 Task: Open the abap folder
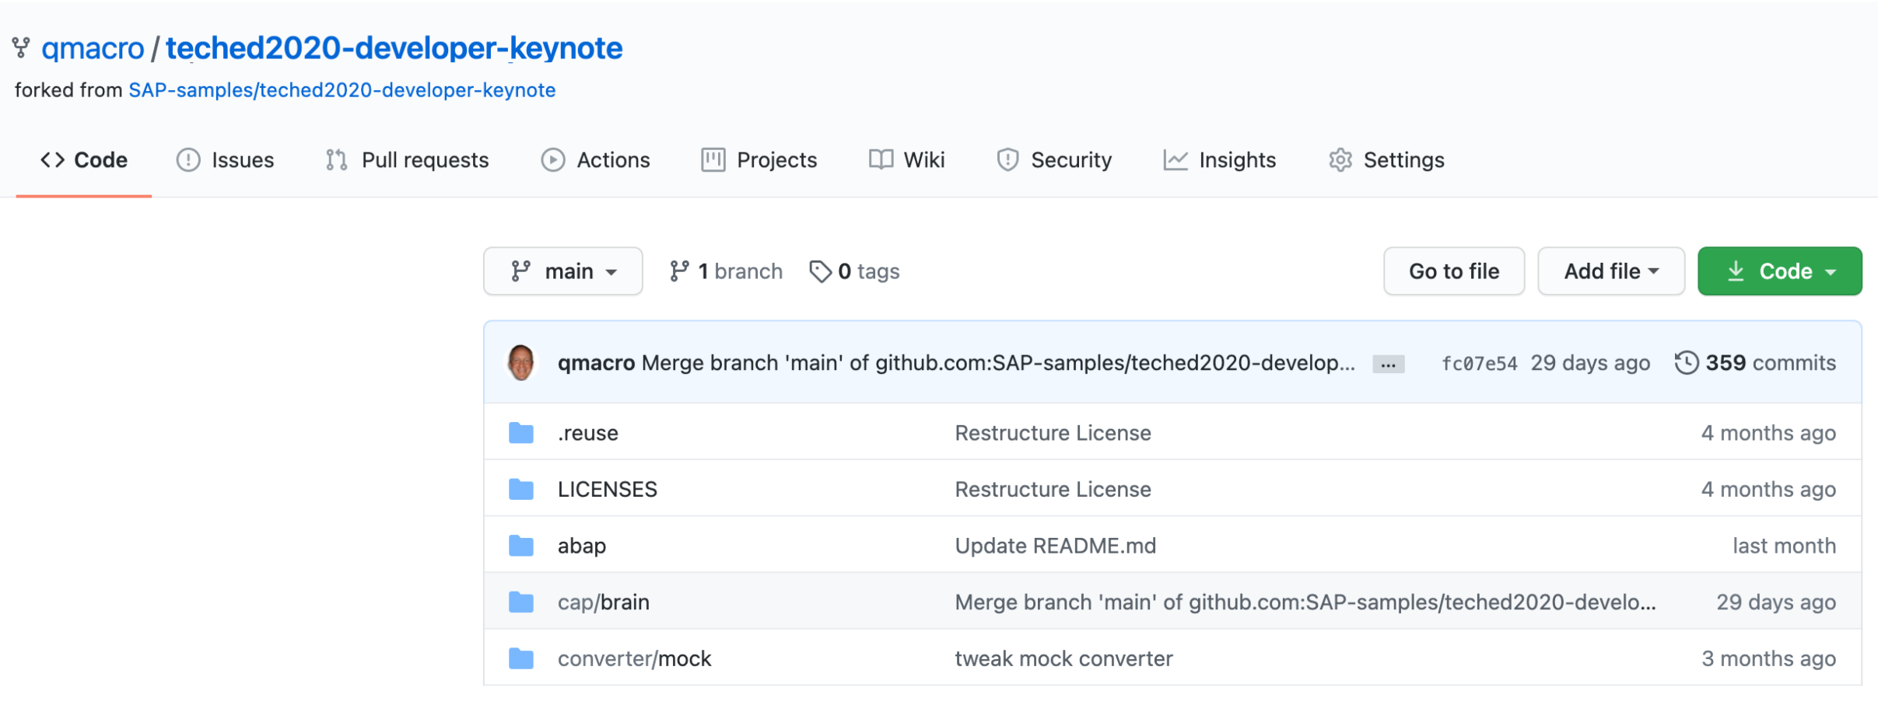582,546
